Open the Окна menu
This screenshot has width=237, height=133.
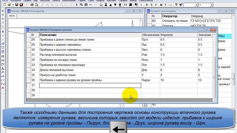(91, 1)
